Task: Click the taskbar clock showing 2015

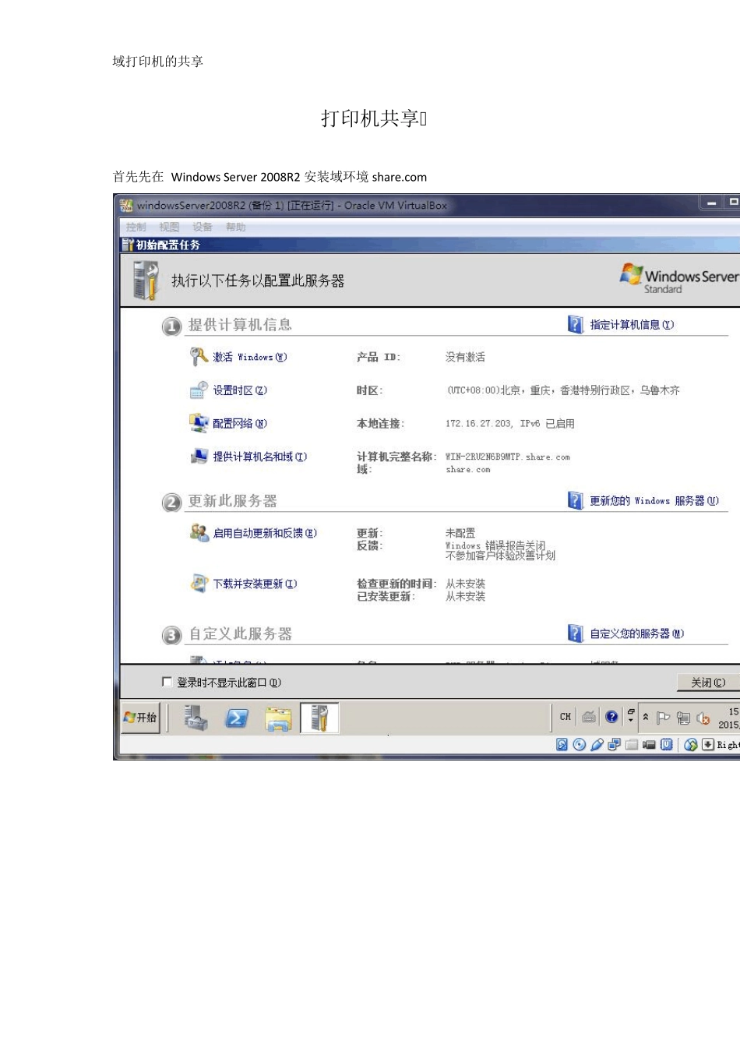Action: click(730, 718)
